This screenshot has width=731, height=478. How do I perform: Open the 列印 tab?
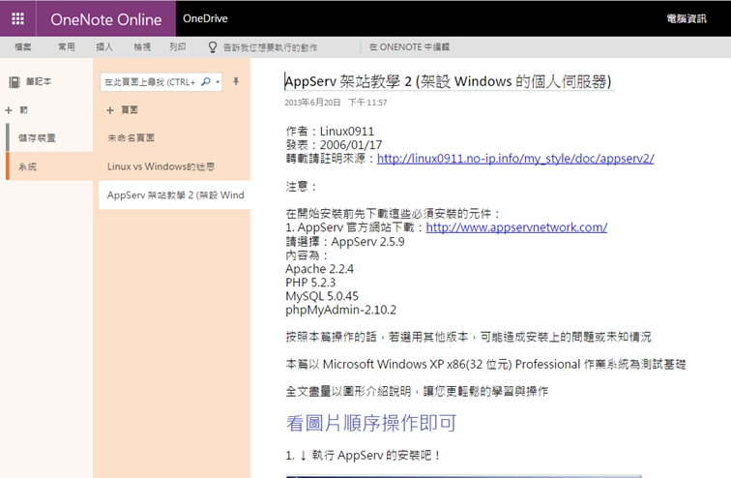tap(177, 47)
